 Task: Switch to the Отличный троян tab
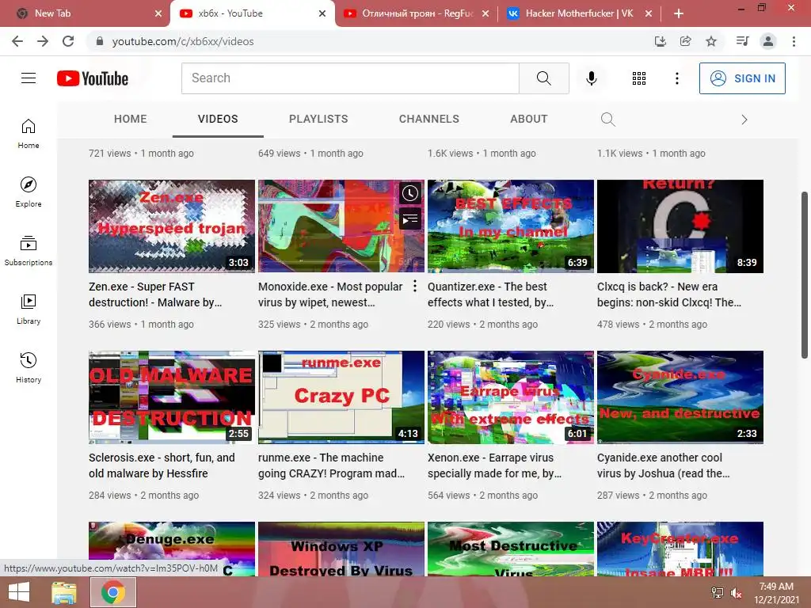pos(417,13)
